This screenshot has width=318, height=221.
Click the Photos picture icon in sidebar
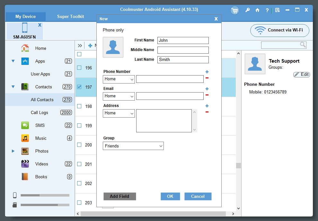25,151
